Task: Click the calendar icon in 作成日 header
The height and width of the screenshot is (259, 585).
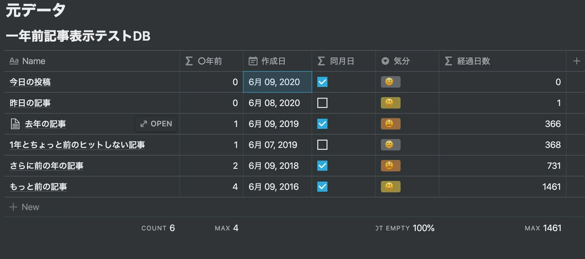Action: coord(253,61)
